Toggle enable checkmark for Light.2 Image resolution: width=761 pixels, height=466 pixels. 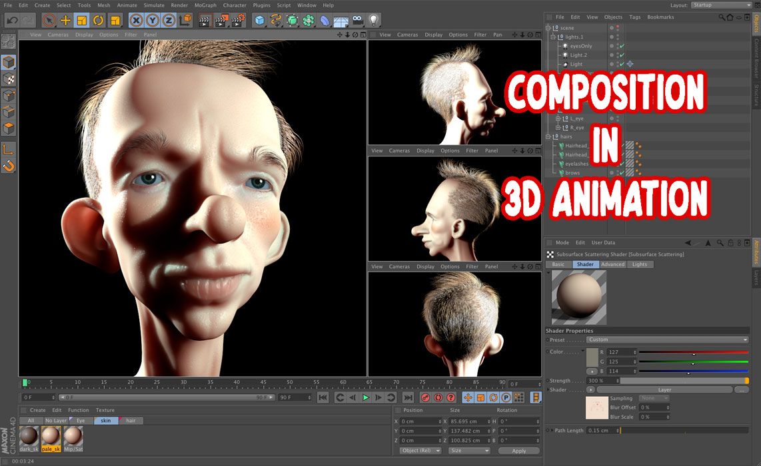coord(622,55)
